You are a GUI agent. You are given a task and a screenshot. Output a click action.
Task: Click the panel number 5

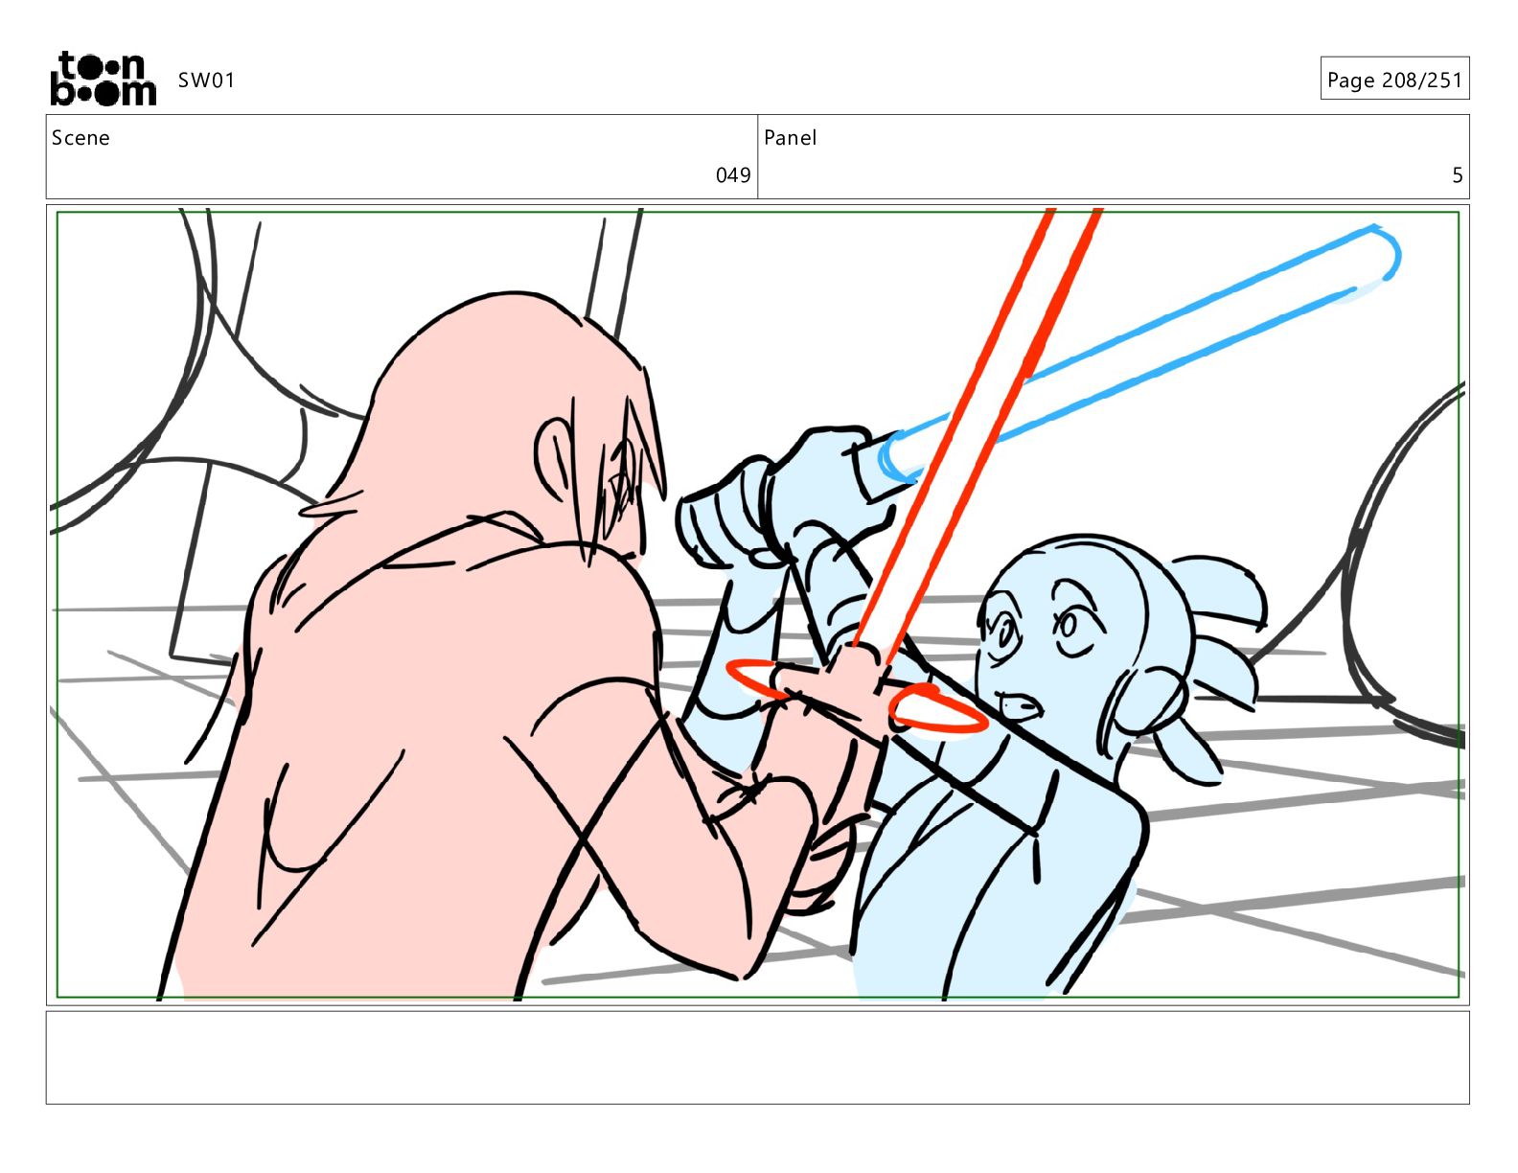point(1458,175)
